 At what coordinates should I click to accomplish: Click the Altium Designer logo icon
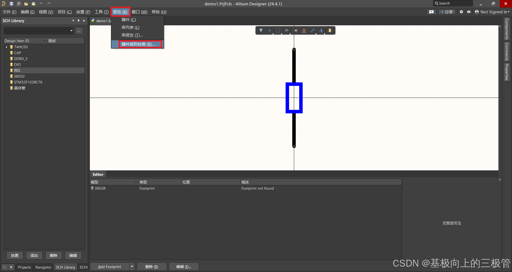[4, 4]
